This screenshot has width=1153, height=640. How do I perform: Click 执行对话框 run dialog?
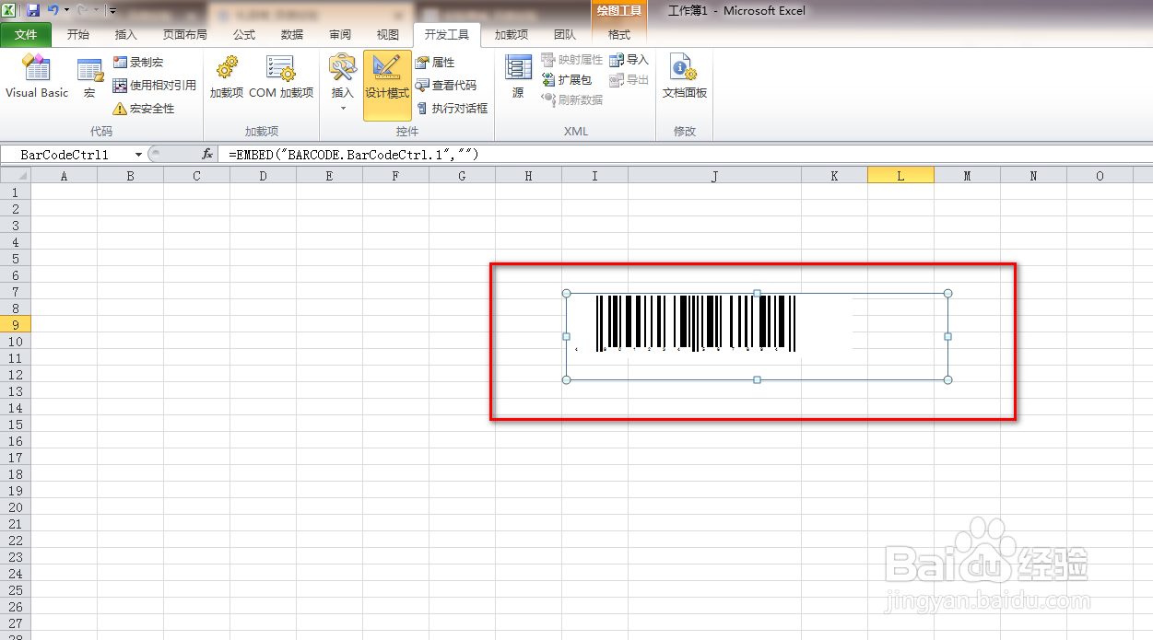(x=452, y=109)
